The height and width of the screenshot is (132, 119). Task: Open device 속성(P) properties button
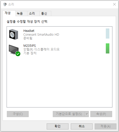tap(101, 114)
